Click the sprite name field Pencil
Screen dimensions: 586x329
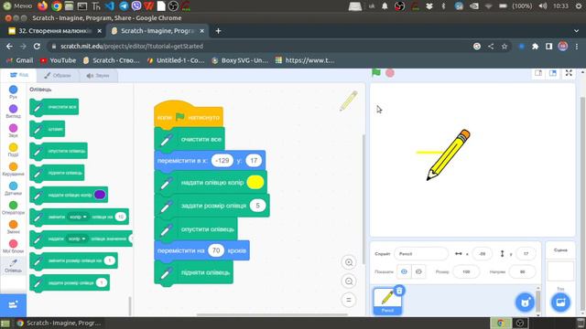click(x=421, y=254)
